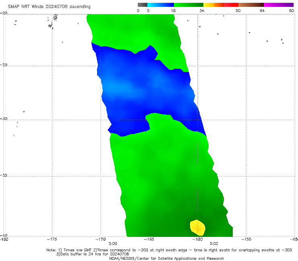Image resolution: width=298 pixels, height=261 pixels.
Task: Pick the brown segment of the colorbar
Action: 251,5
